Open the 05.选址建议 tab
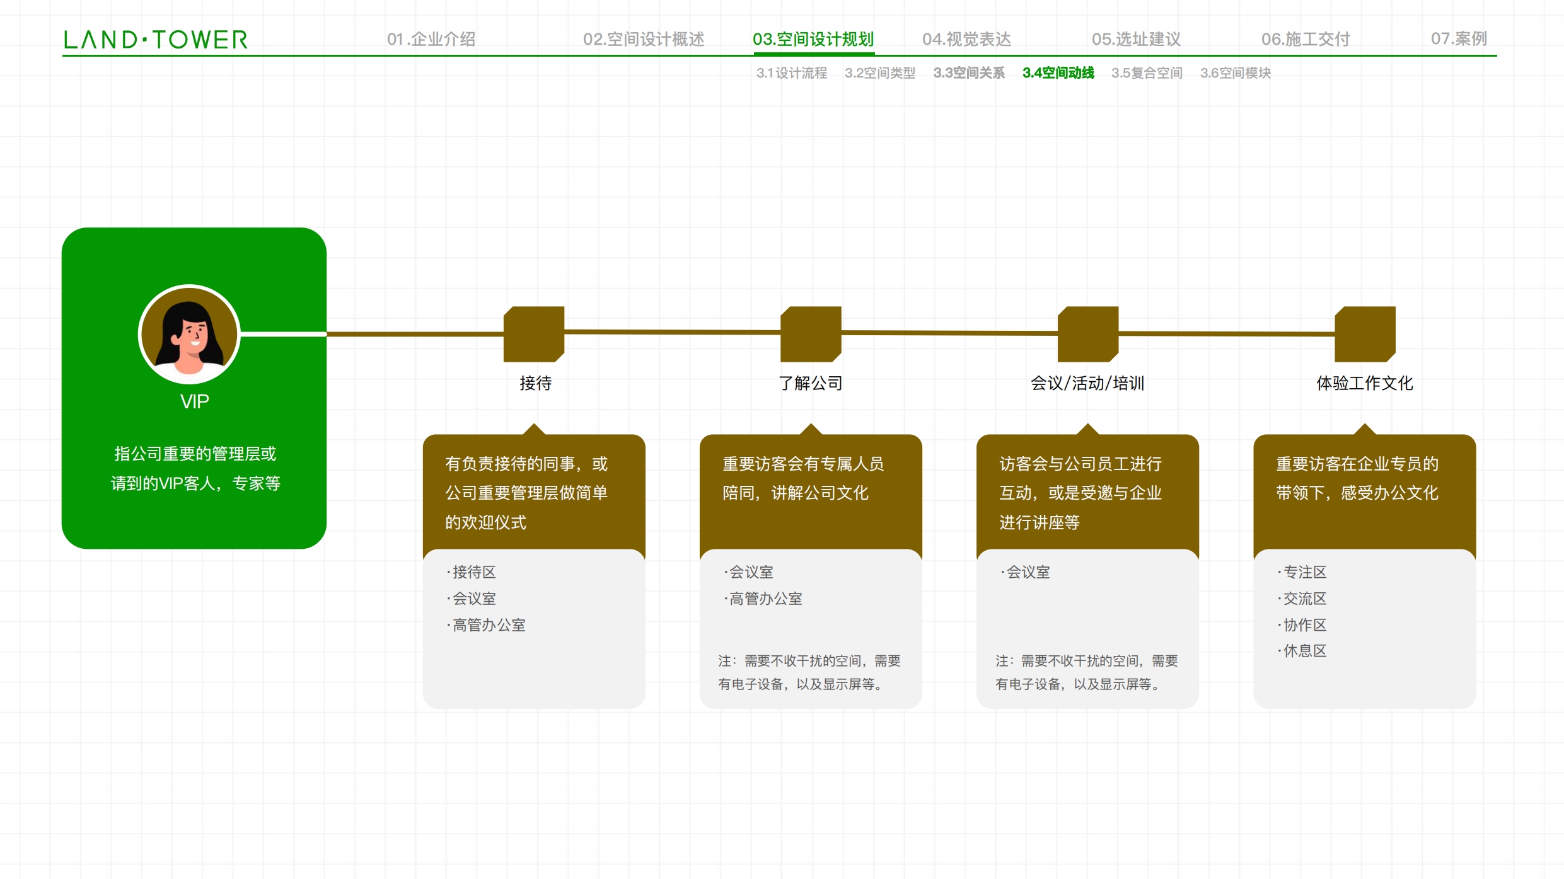1564x879 pixels. pos(1136,39)
